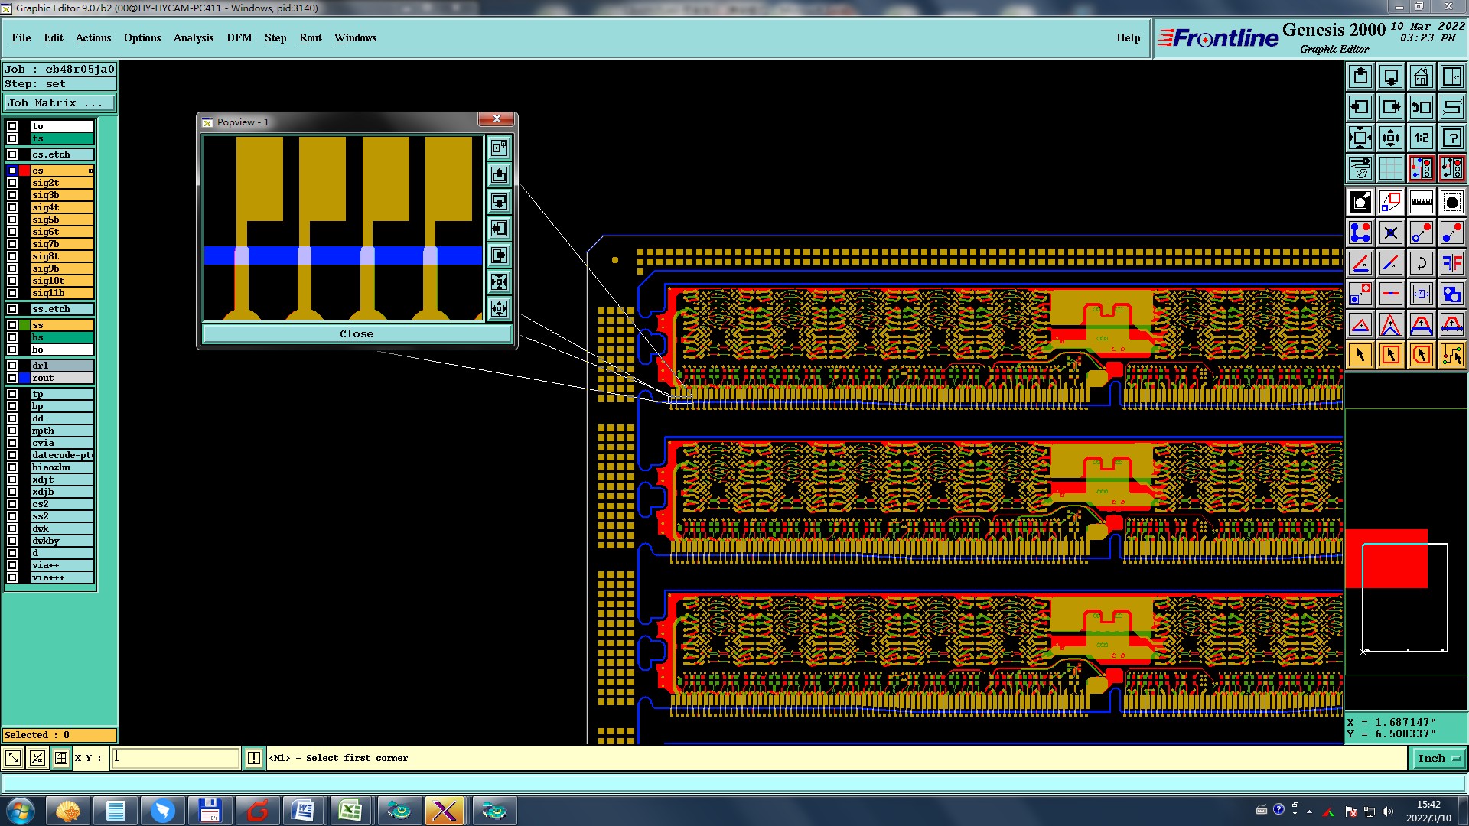1469x826 pixels.
Task: Open the Analysis menu
Action: point(193,37)
